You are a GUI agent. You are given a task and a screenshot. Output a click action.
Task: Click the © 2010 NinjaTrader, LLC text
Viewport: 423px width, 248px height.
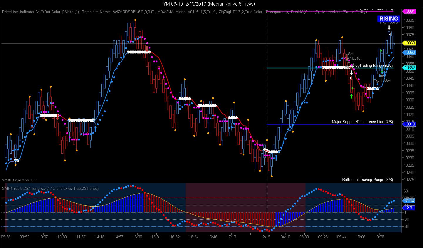pos(19,180)
